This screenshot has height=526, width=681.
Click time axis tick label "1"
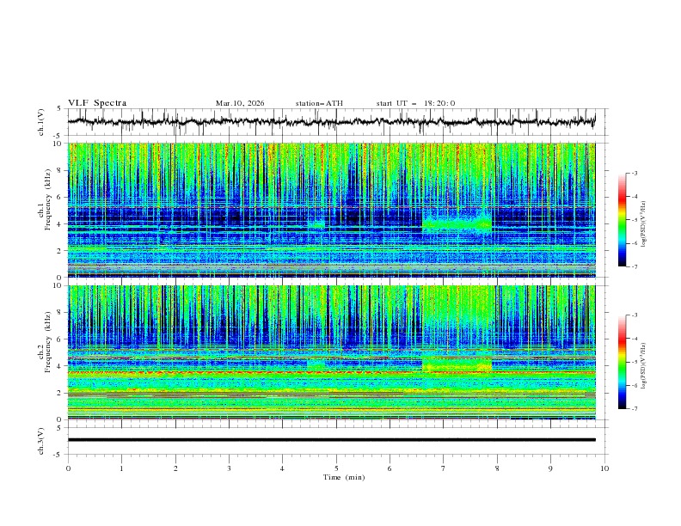[121, 468]
